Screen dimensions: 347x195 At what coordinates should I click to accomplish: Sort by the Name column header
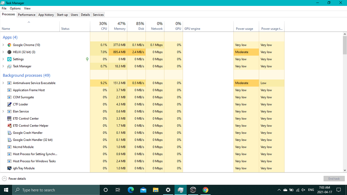30,26
